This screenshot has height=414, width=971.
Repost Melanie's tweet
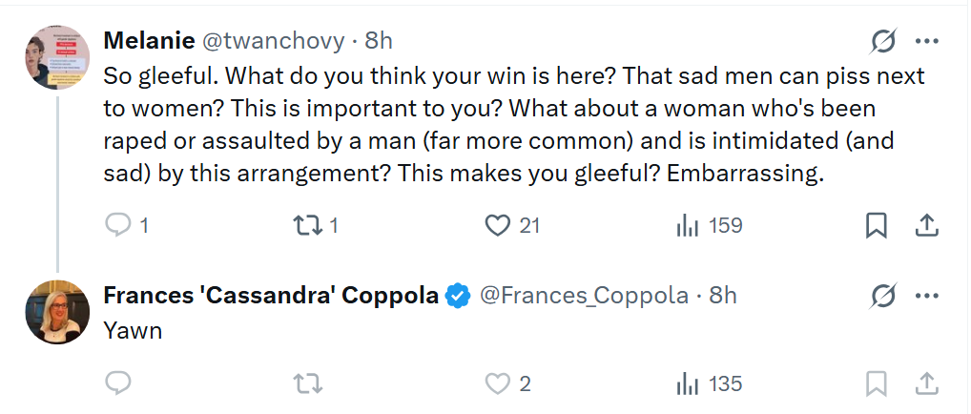point(307,225)
